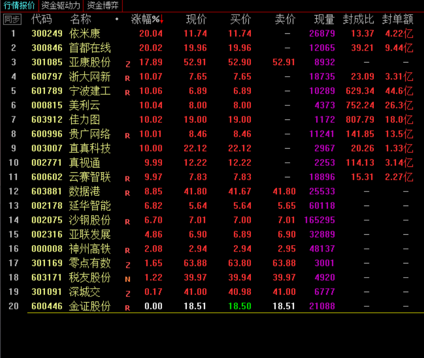Click R marker on 浙大网新 row
The width and height of the screenshot is (424, 358).
[x=128, y=79]
